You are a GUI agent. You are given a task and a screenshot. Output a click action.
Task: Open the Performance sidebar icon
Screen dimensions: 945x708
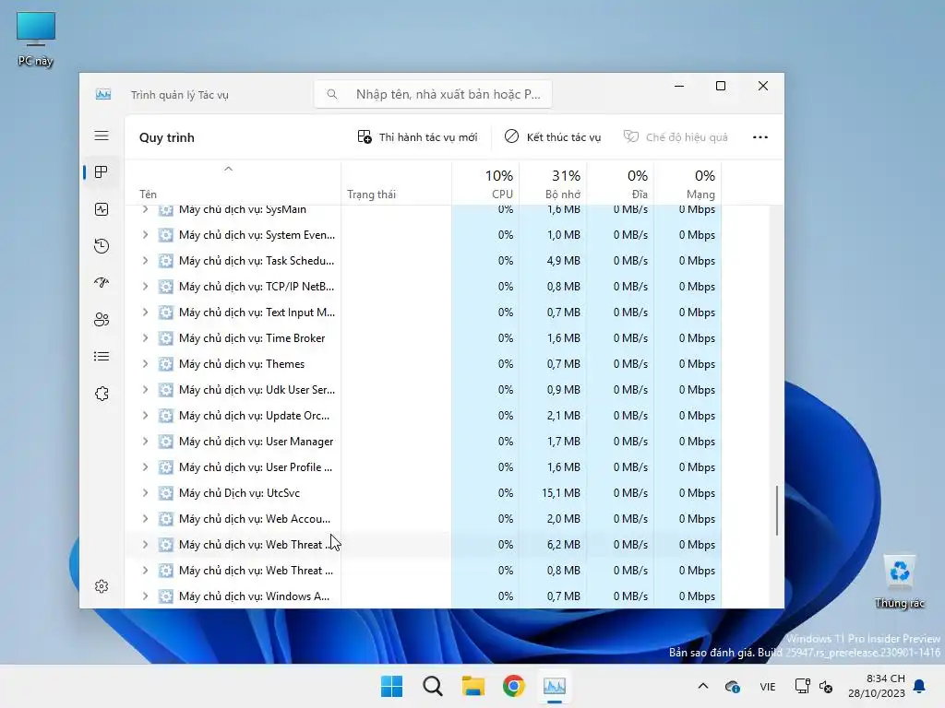pyautogui.click(x=102, y=209)
